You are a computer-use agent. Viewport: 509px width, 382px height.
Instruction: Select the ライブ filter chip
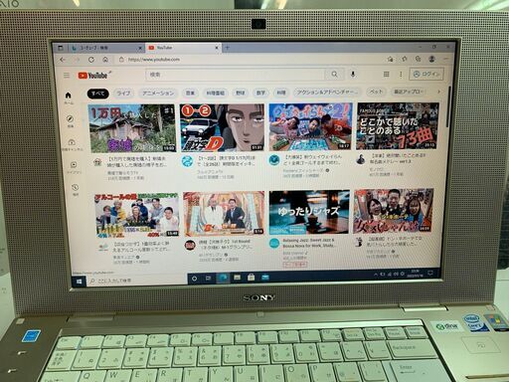123,94
